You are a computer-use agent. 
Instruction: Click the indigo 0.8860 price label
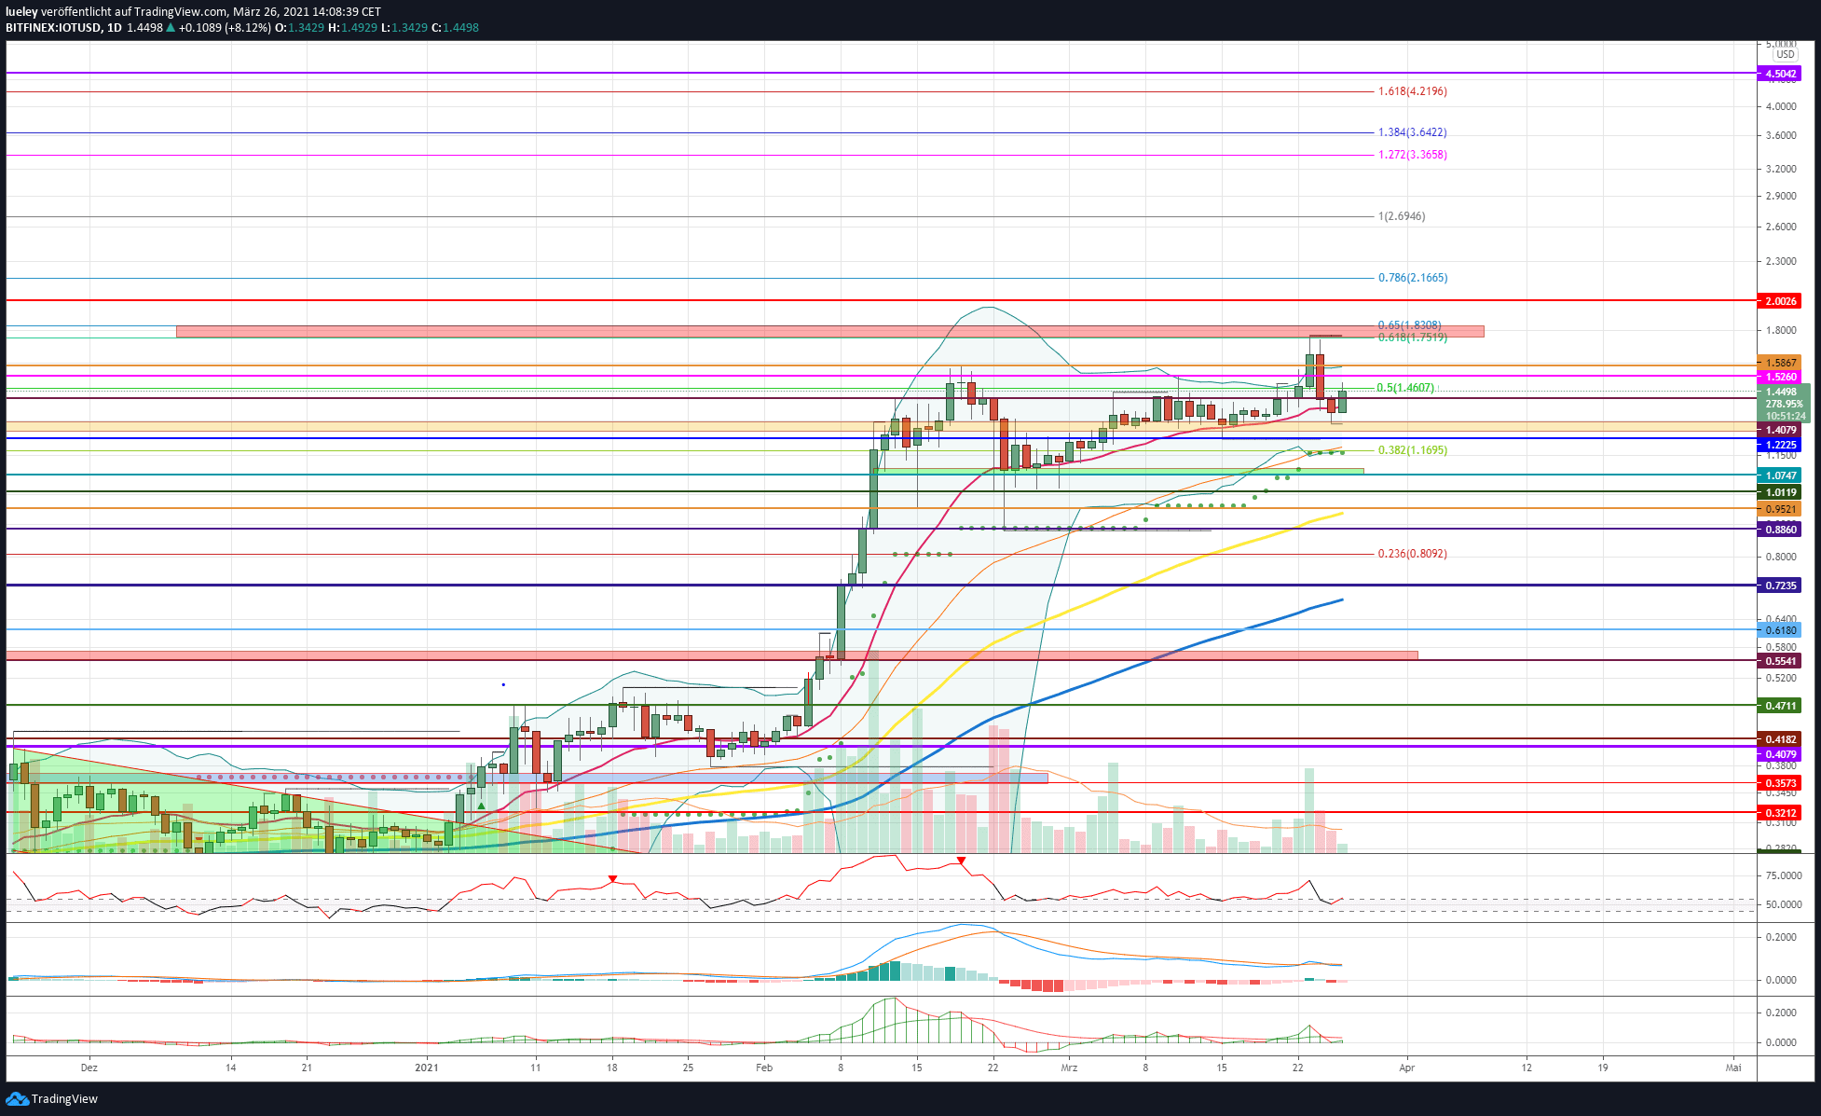(x=1779, y=530)
